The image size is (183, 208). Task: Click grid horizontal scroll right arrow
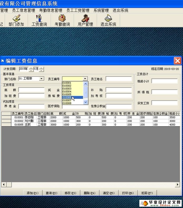coord(177,184)
